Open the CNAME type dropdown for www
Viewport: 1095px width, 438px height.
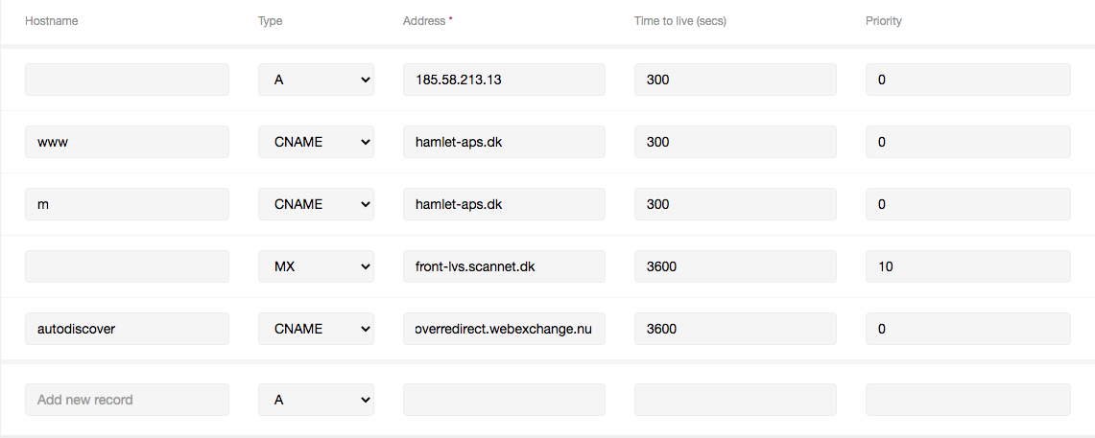(x=316, y=142)
